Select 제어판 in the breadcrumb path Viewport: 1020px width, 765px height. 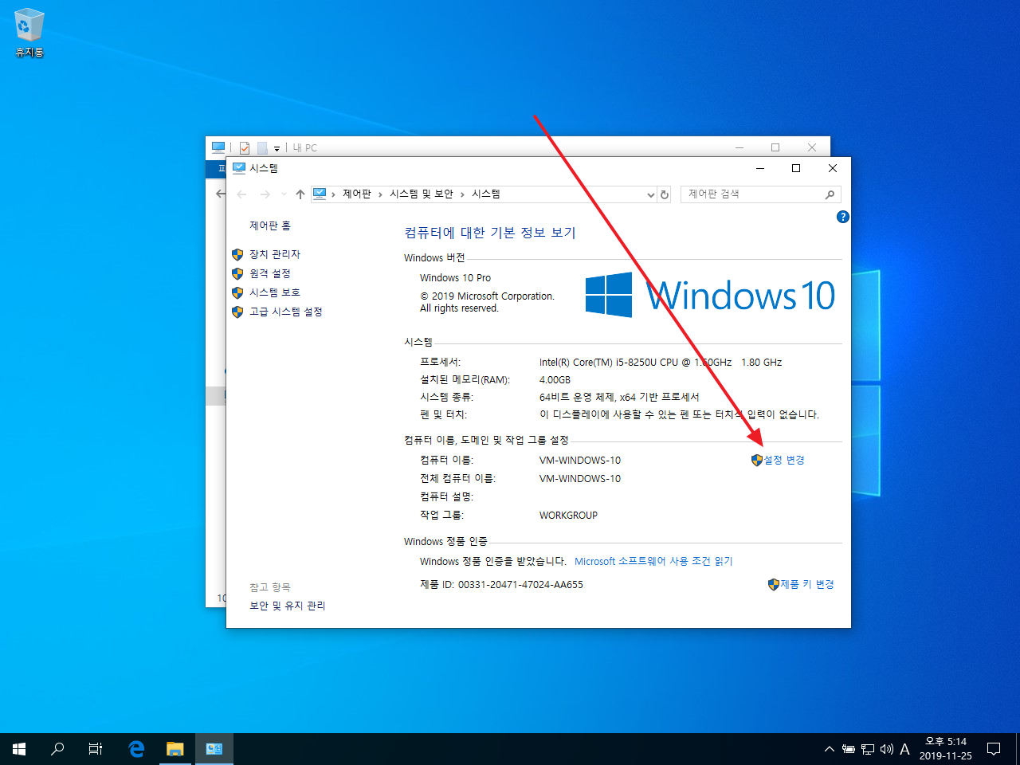pos(356,194)
